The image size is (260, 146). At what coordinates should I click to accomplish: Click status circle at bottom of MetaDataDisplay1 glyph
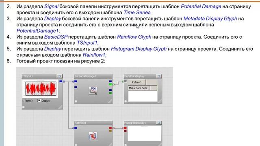126,101
